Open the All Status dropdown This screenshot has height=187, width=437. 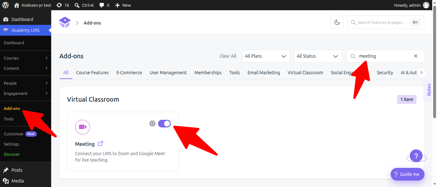click(x=318, y=56)
